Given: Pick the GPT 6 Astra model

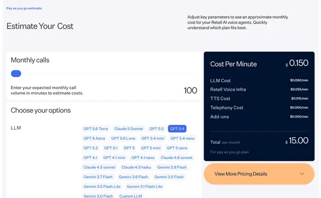Looking at the screenshot, I should pos(94,138).
